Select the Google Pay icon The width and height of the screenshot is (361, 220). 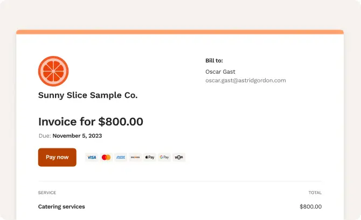click(x=164, y=157)
